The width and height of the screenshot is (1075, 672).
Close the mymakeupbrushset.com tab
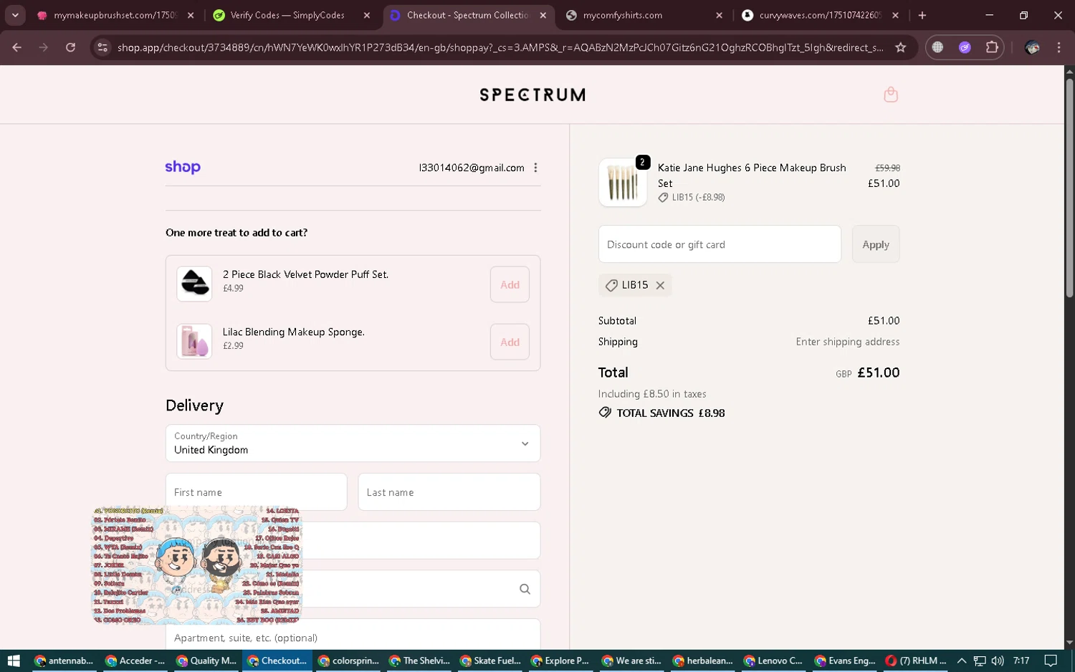(191, 15)
